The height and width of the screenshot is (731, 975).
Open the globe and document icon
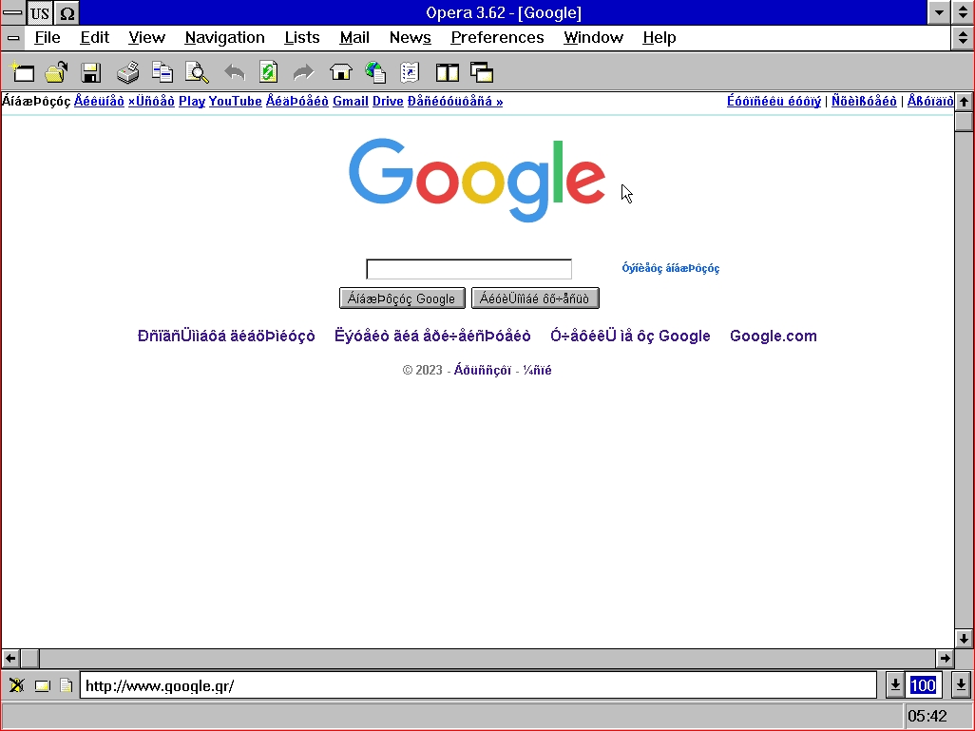[x=375, y=73]
